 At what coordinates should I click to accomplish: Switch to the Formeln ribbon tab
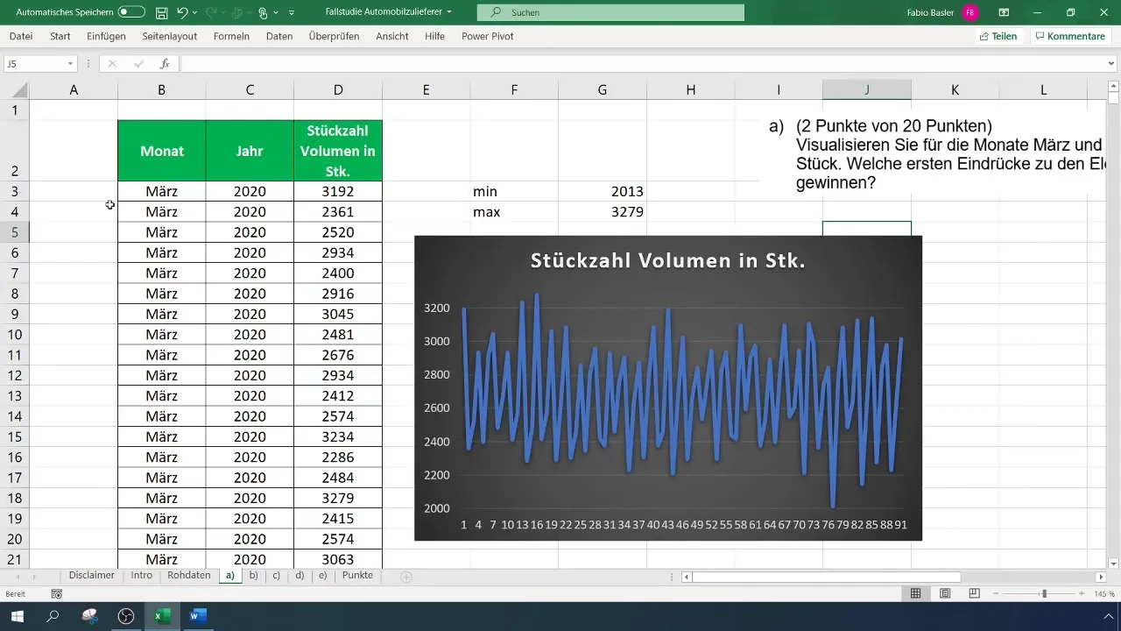pyautogui.click(x=231, y=36)
